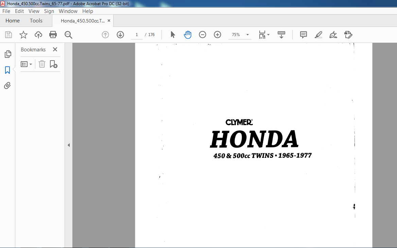Screen dimensions: 397x248
Task: Close the Bookmarks panel
Action: coord(55,49)
